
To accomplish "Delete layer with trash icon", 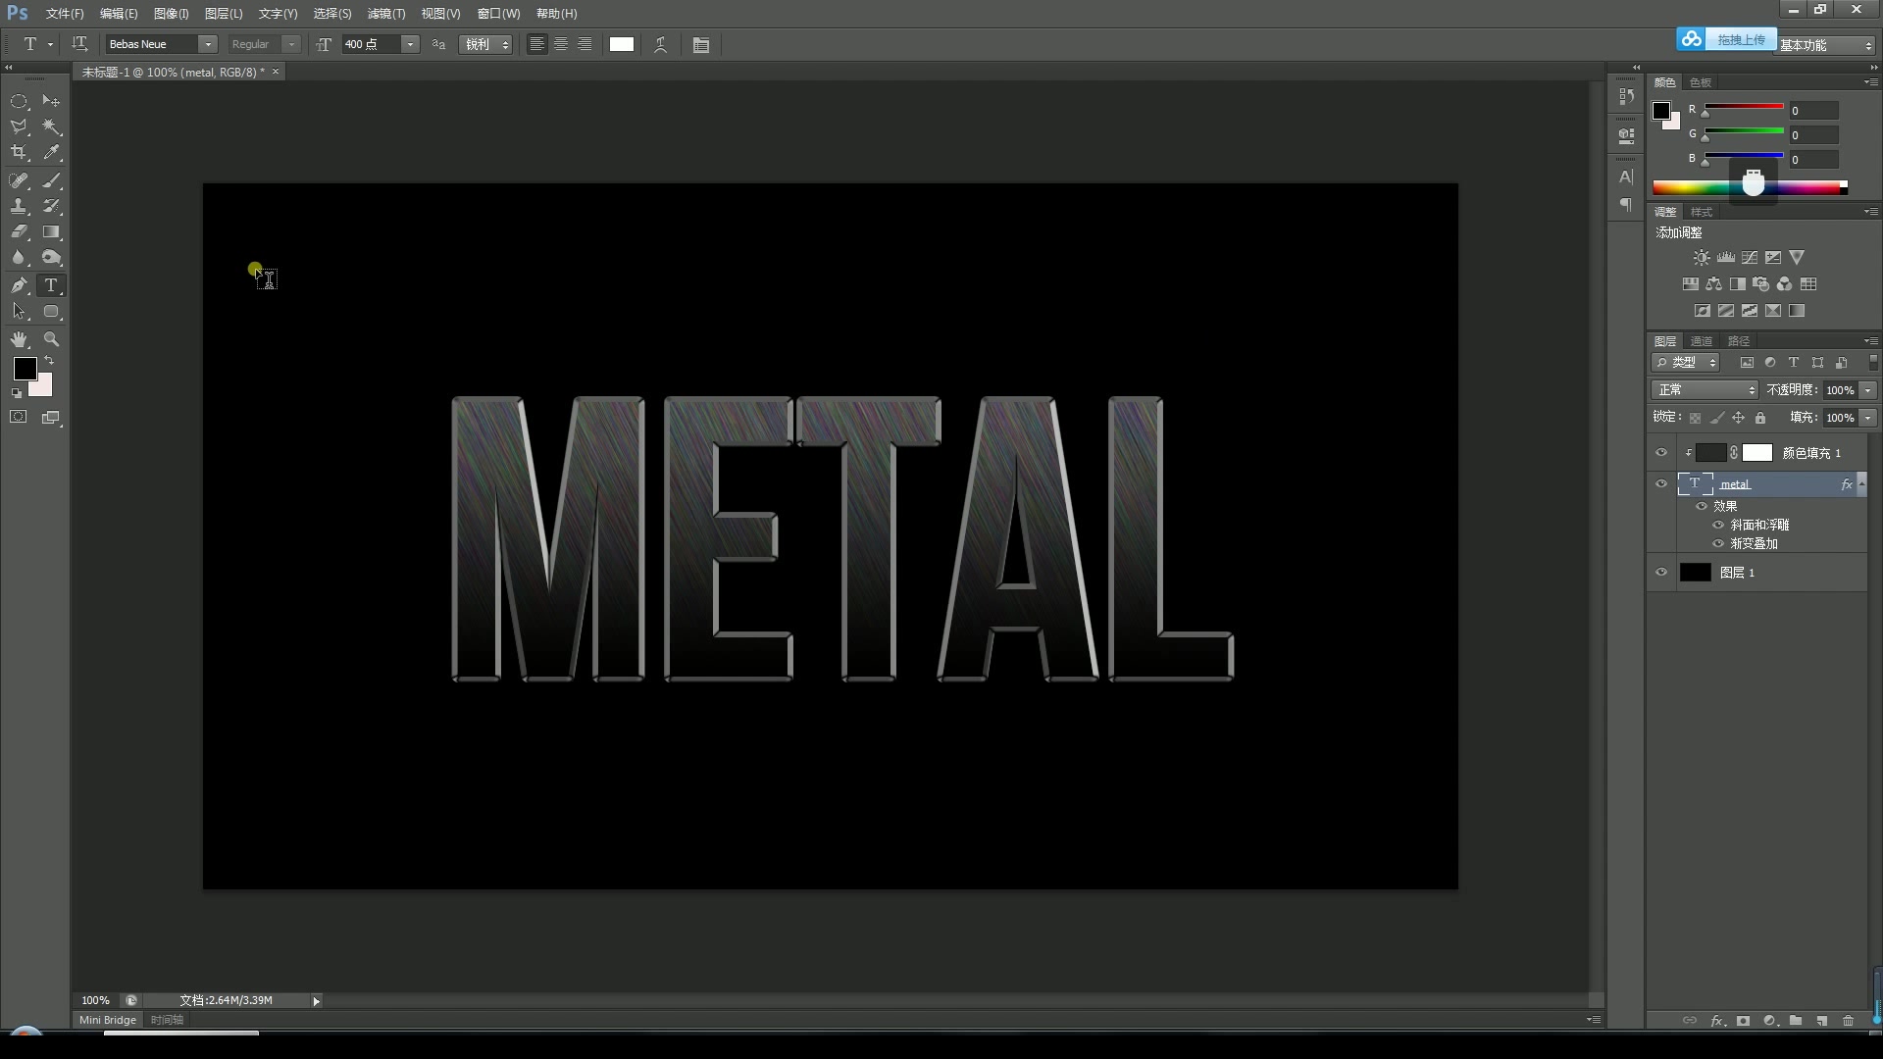I will click(1848, 1021).
